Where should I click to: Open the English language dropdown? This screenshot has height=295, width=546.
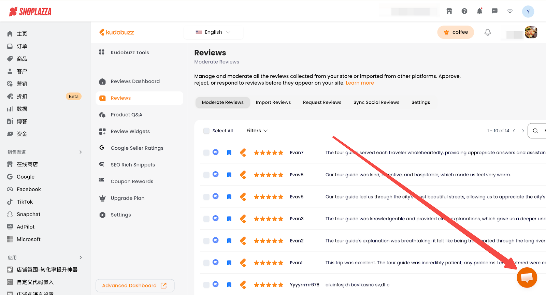pyautogui.click(x=213, y=32)
